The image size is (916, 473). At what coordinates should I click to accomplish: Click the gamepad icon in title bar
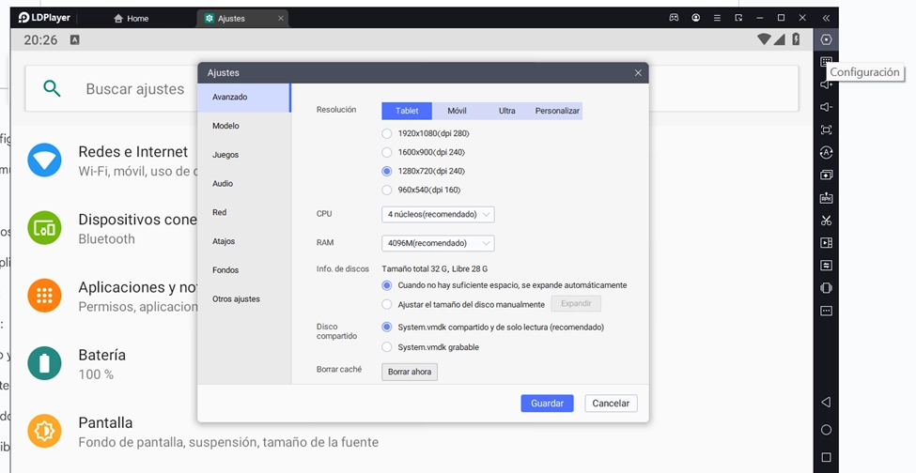pyautogui.click(x=674, y=18)
